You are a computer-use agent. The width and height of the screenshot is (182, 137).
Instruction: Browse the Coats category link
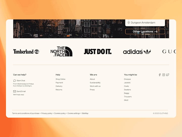(126, 86)
